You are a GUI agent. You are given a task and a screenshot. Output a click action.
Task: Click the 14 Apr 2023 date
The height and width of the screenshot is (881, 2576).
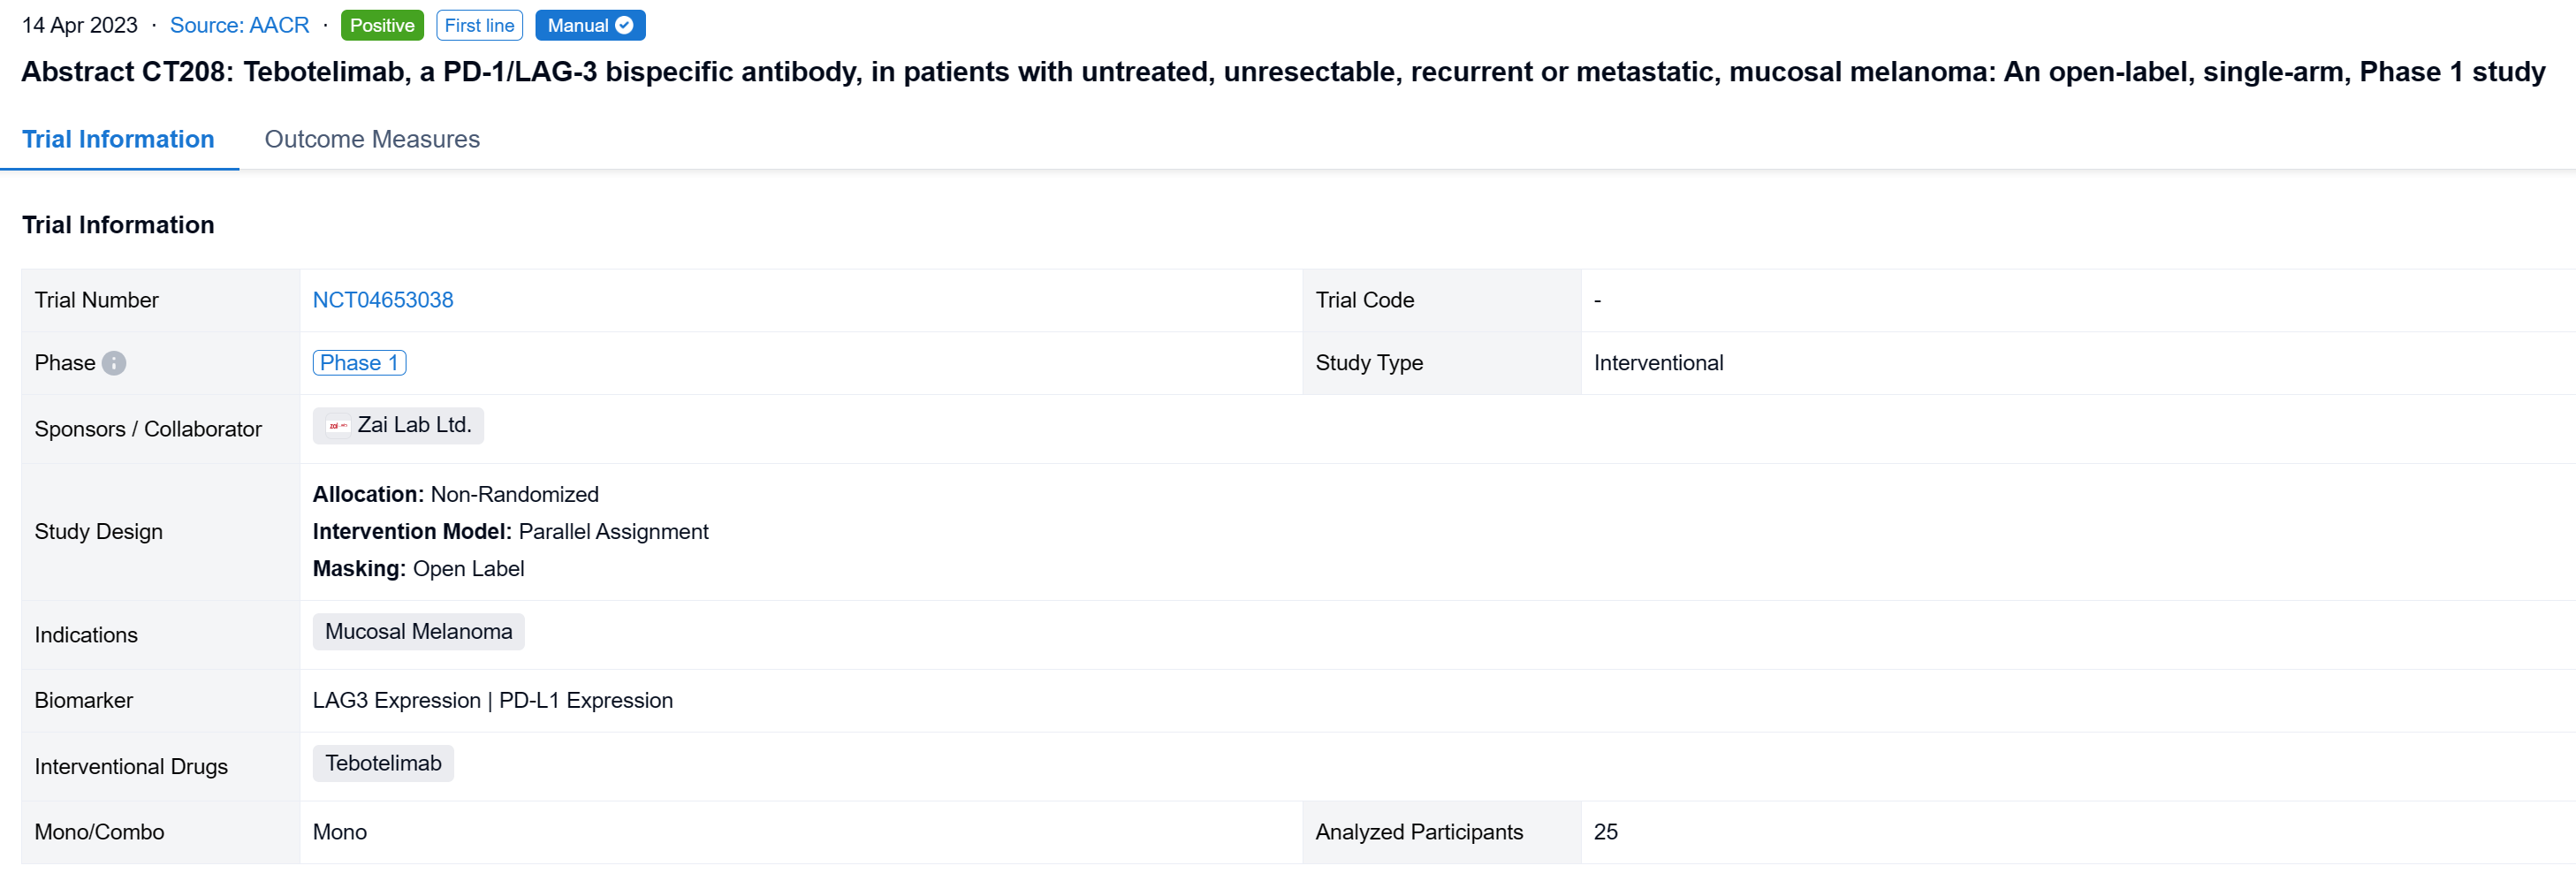point(80,25)
